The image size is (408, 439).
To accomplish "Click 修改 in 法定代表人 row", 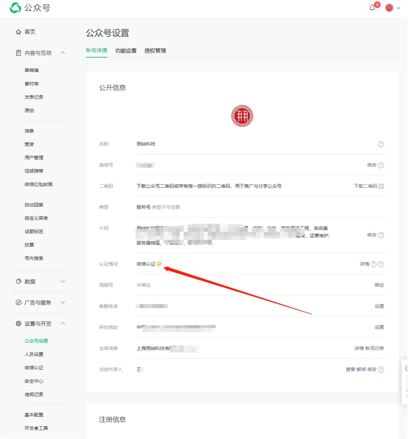I will 372,370.
